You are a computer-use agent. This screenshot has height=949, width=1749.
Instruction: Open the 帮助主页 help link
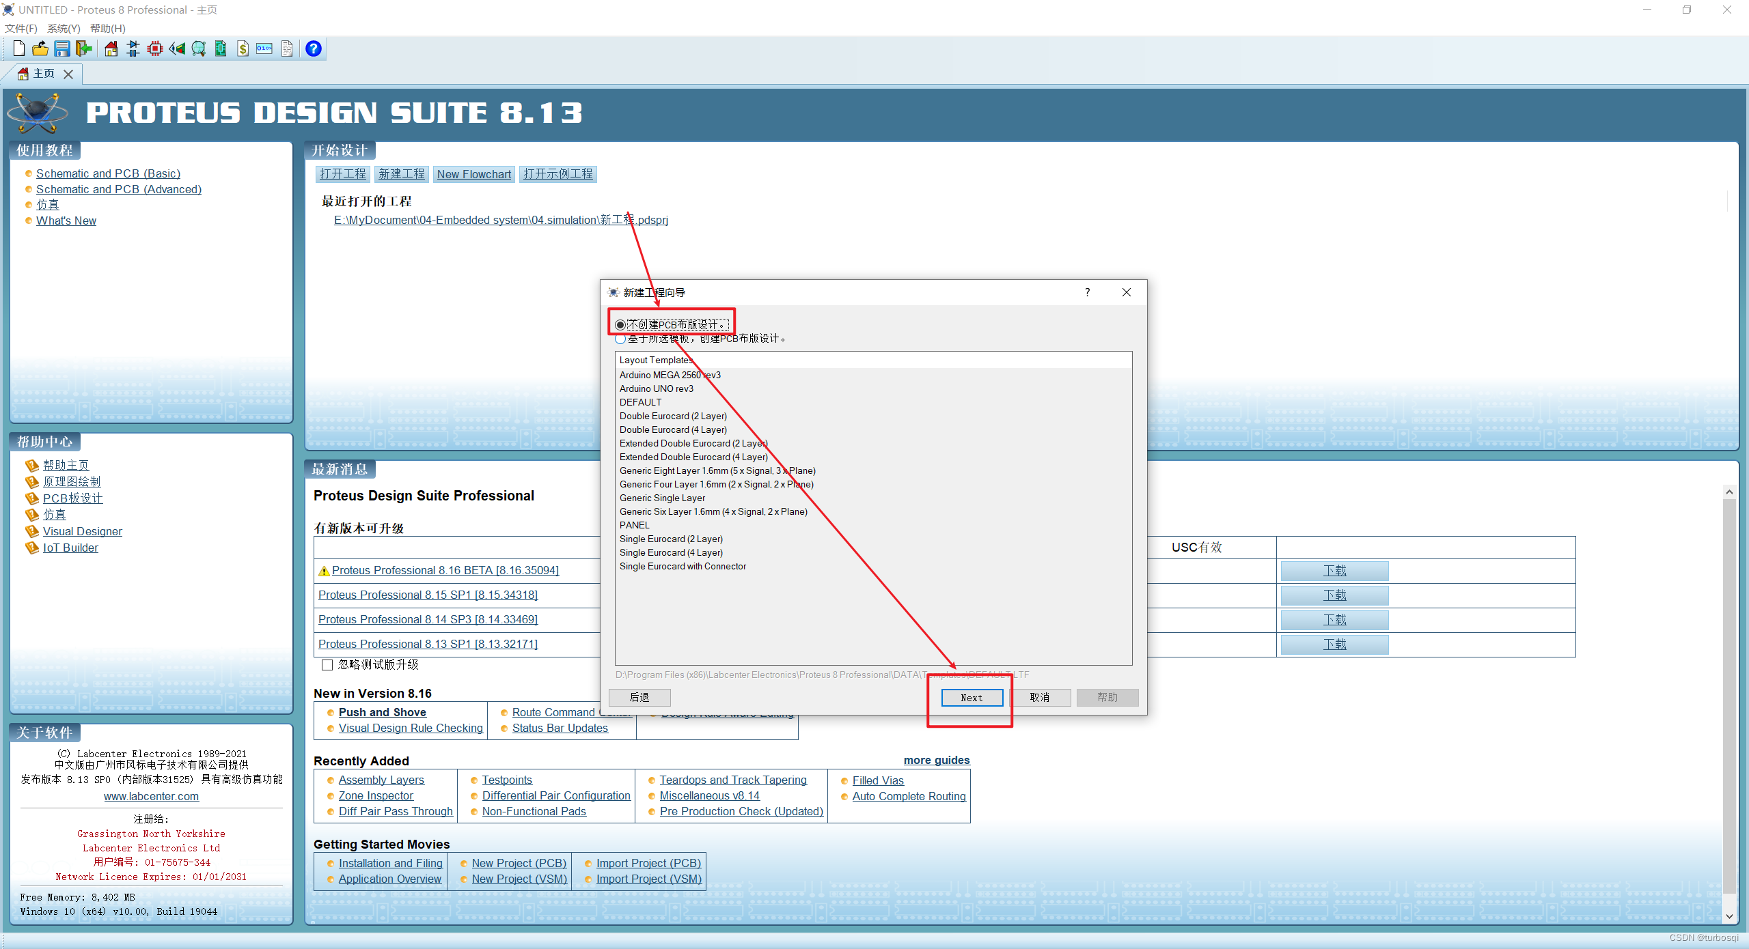[66, 465]
